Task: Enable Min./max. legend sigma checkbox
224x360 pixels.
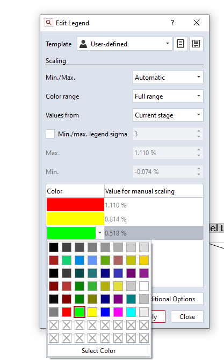Action: coord(50,134)
